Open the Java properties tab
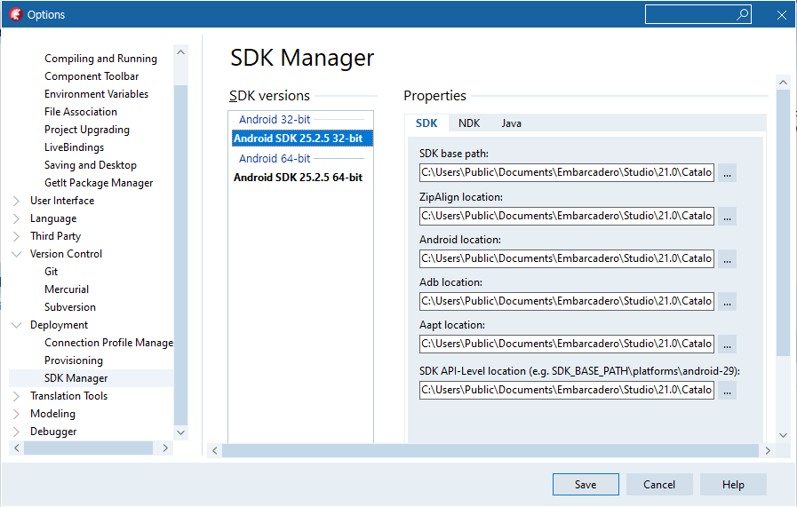 (511, 123)
